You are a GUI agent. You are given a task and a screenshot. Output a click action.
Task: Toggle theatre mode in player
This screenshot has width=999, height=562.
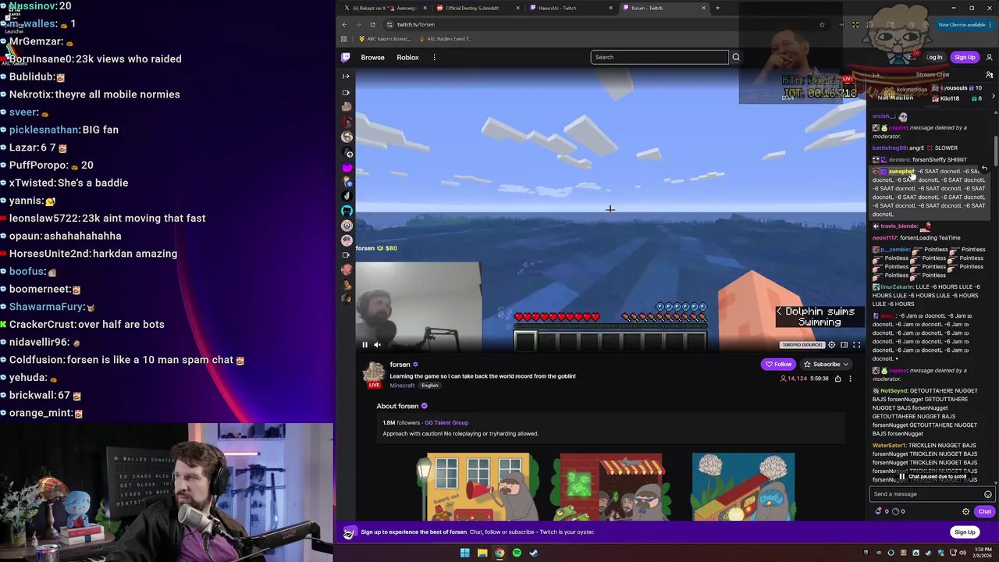(844, 344)
